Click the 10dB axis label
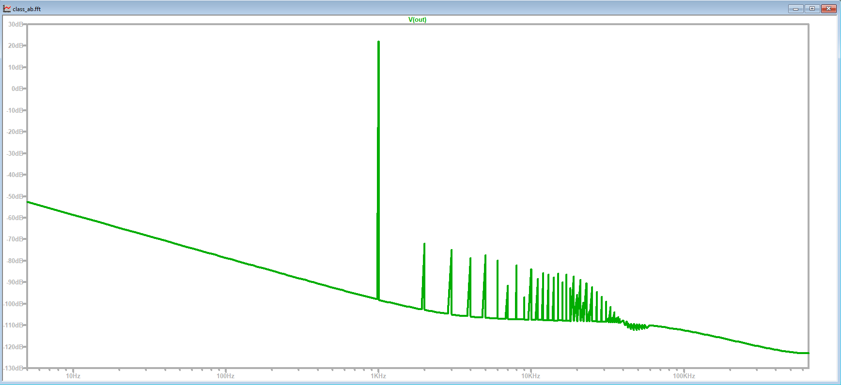 pyautogui.click(x=16, y=67)
